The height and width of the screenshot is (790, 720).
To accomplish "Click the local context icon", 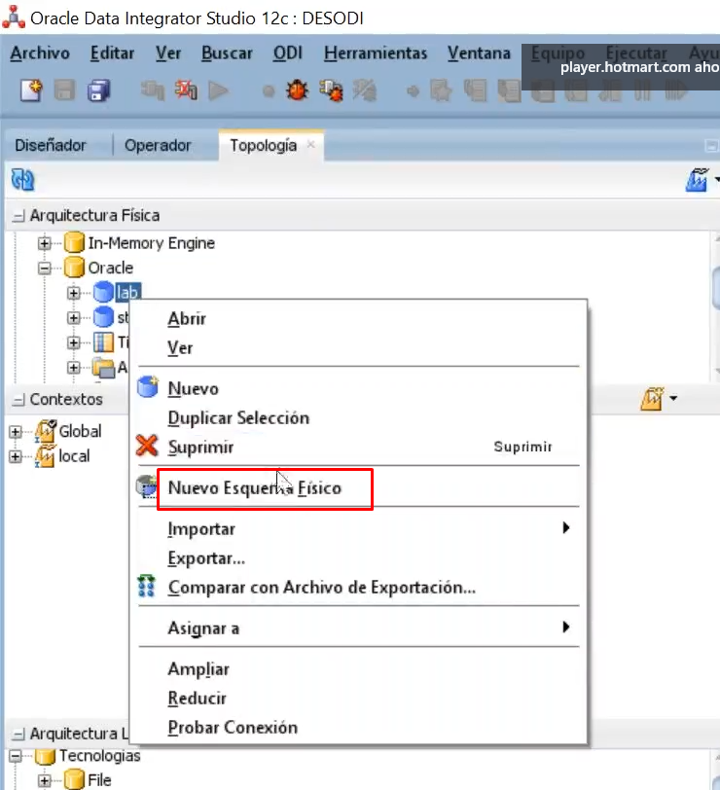I will point(45,456).
